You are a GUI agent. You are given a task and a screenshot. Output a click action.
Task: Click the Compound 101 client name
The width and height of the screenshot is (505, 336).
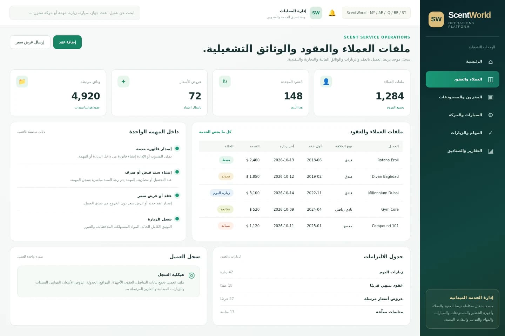point(385,226)
